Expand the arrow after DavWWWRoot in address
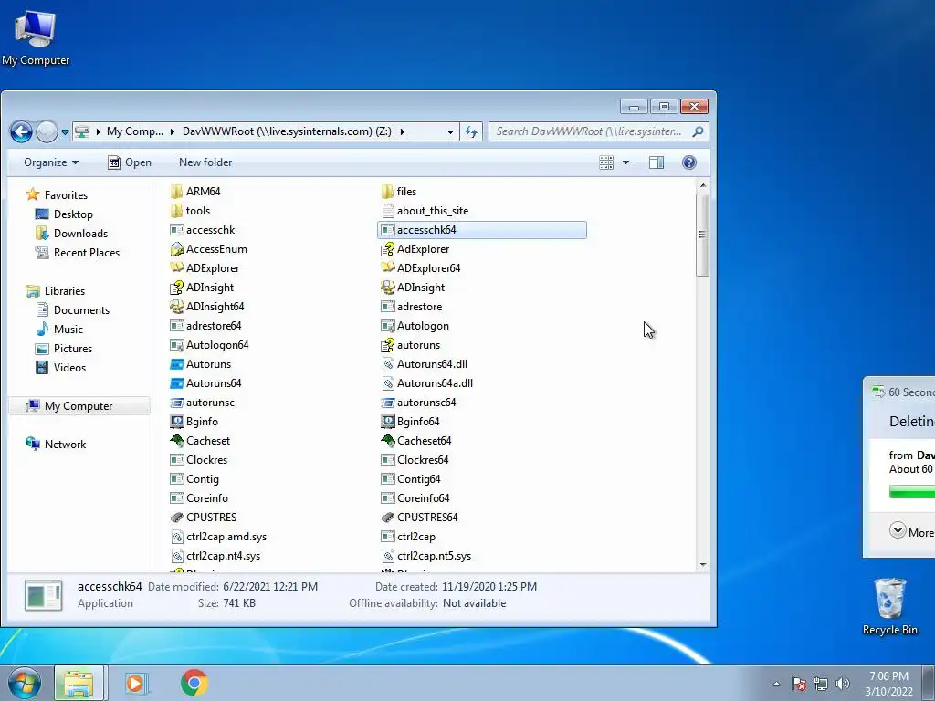Viewport: 935px width, 701px height. 403,131
